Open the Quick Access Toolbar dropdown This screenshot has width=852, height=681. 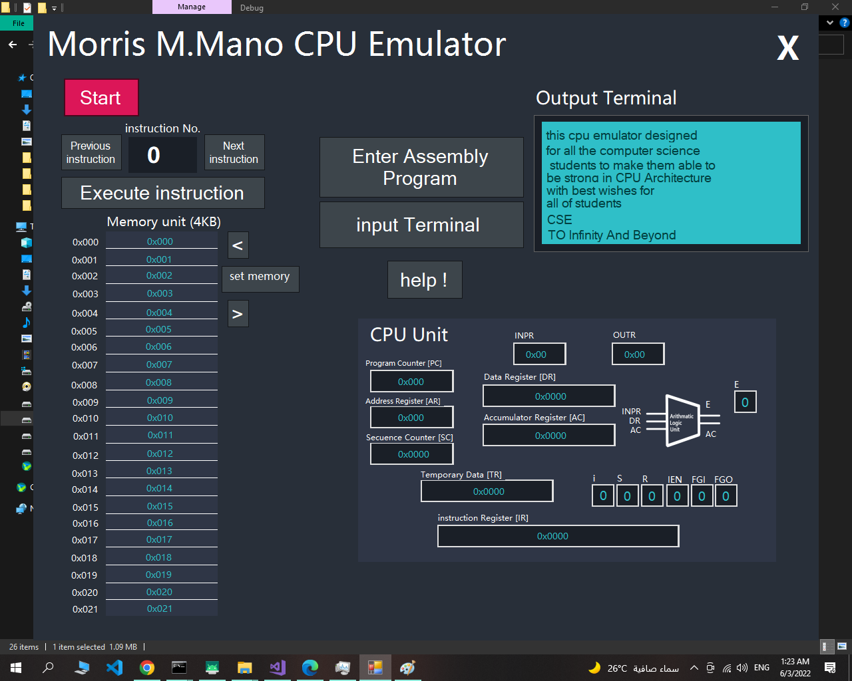53,7
